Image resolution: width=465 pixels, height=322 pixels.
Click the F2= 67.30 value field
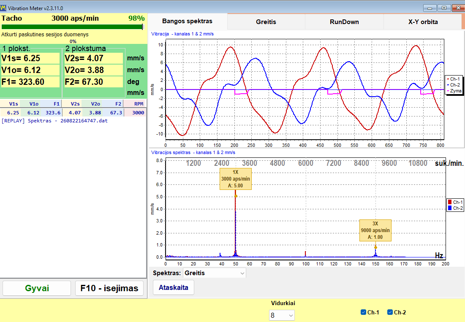[x=93, y=82]
